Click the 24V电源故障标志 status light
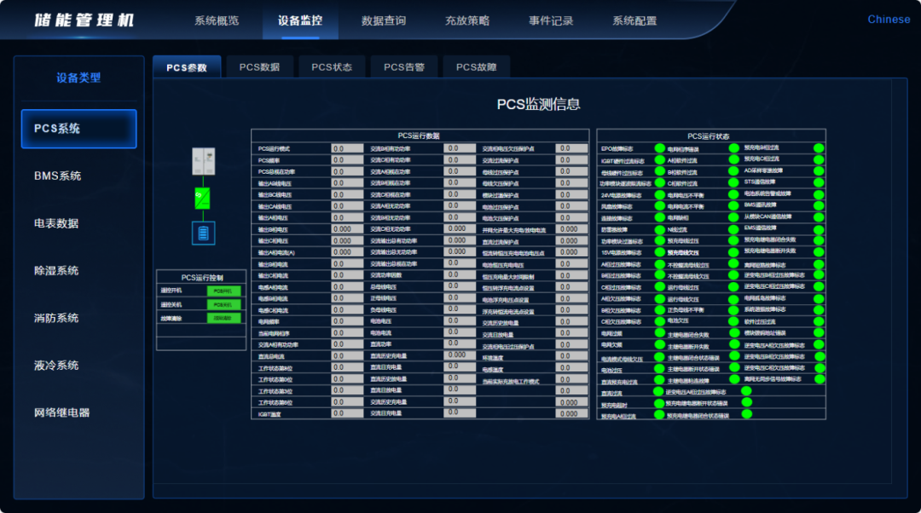The width and height of the screenshot is (921, 513). point(659,194)
